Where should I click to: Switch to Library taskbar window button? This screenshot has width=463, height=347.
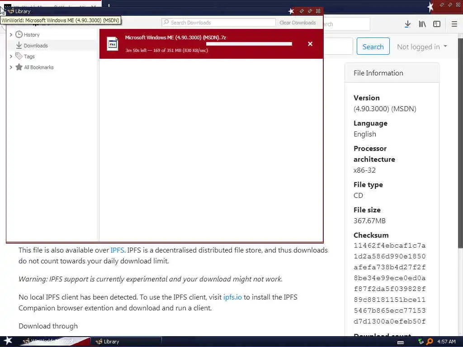click(x=126, y=342)
